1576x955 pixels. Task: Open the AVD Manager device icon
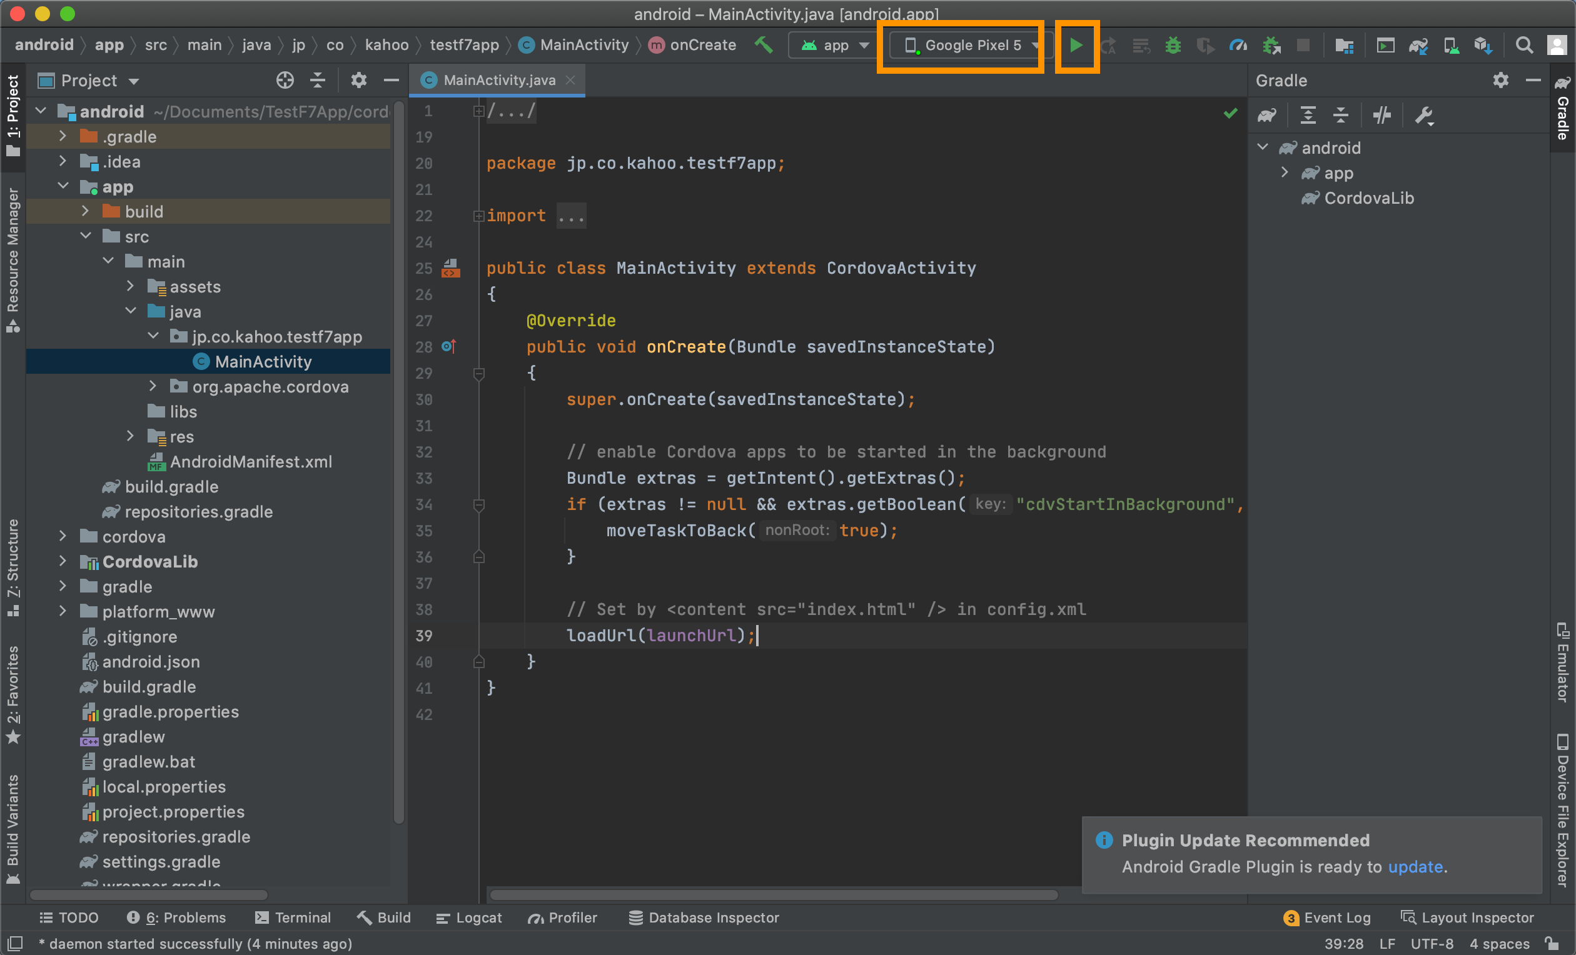pyautogui.click(x=1451, y=46)
